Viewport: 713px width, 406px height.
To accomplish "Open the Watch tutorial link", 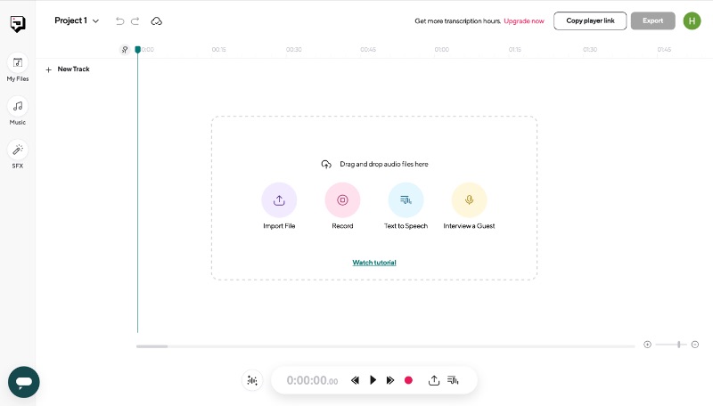I will click(374, 263).
